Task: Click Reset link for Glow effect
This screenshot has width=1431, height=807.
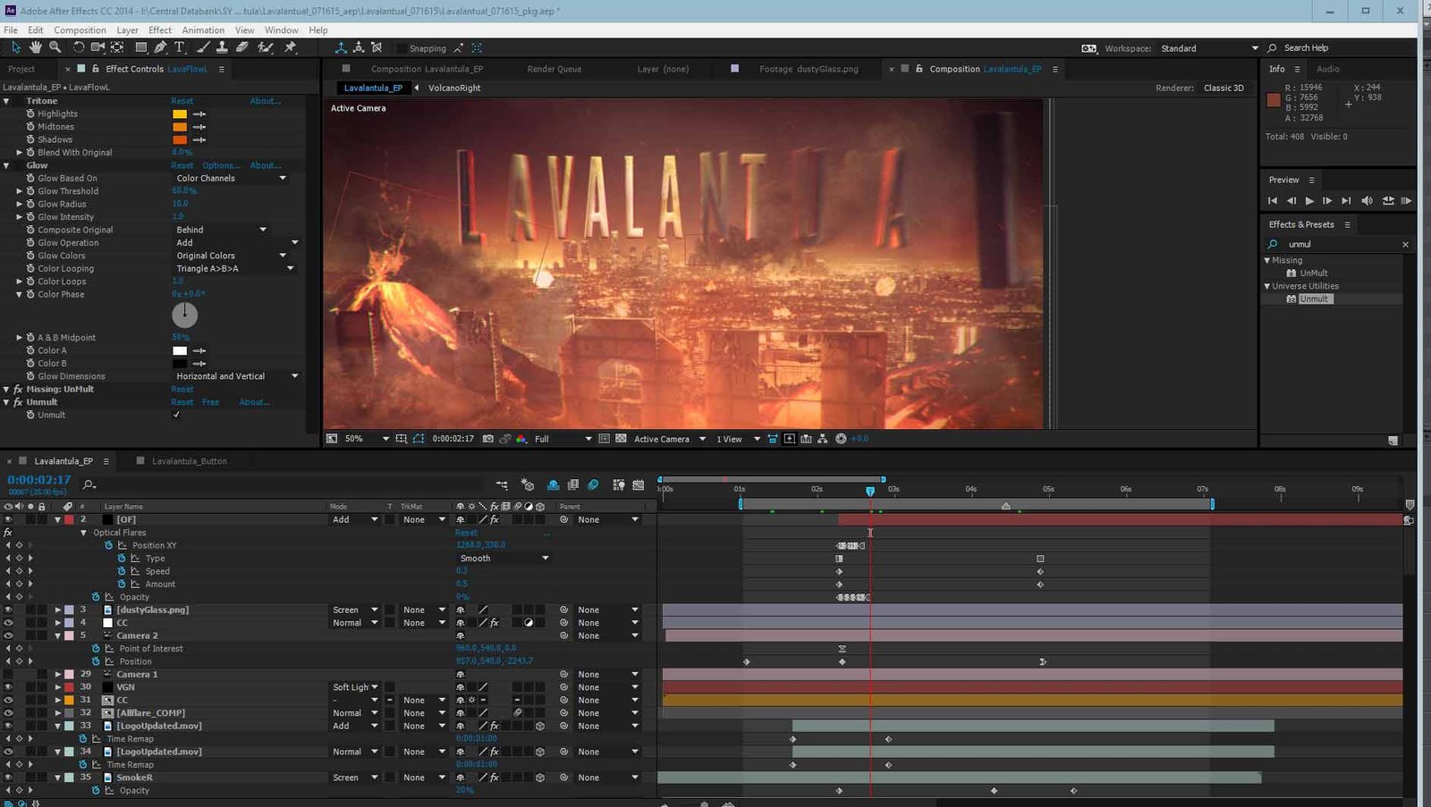Action: 182,165
